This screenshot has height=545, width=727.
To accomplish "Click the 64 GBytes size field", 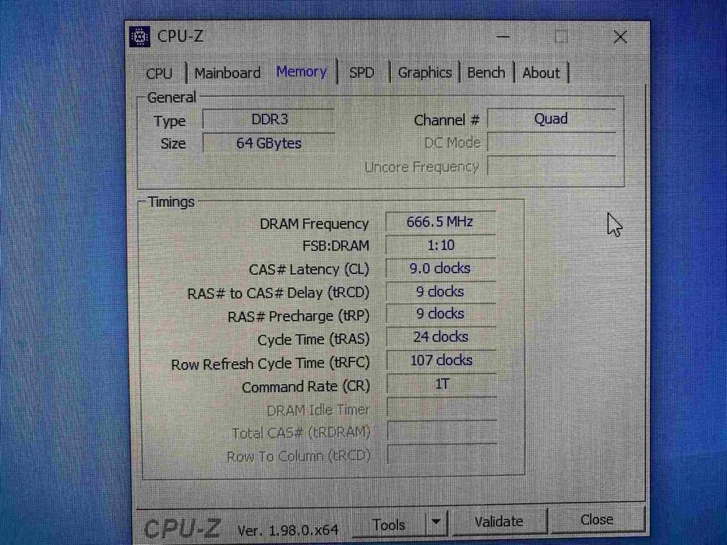I will coord(269,143).
